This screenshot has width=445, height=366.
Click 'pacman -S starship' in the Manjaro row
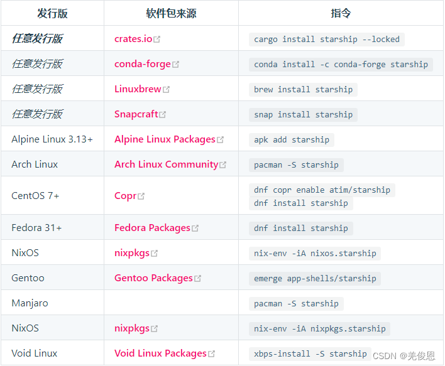296,304
